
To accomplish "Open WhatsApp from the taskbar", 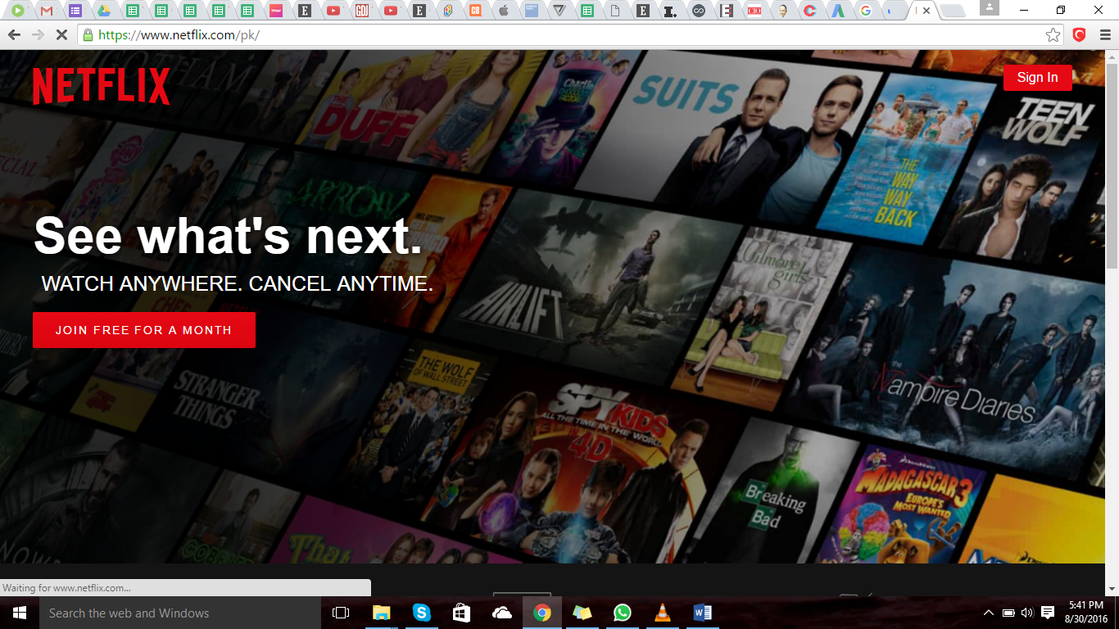I will [x=623, y=613].
